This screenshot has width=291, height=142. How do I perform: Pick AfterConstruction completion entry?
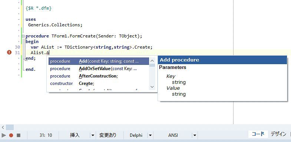click(x=99, y=76)
